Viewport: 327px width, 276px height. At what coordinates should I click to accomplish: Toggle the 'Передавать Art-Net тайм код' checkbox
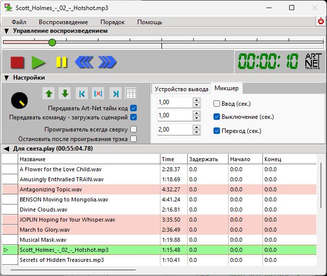click(x=133, y=108)
